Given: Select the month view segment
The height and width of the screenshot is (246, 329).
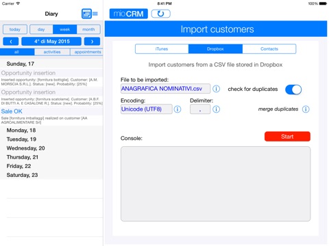Looking at the screenshot, I should click(x=88, y=29).
